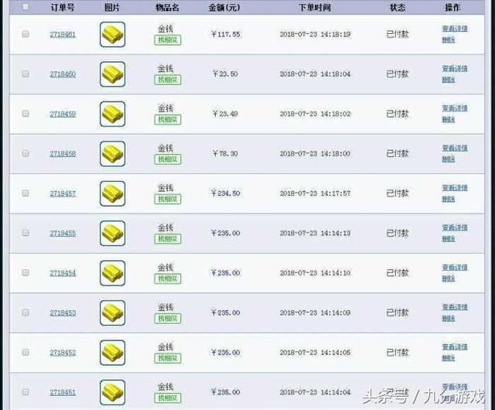Delete (删除) order 2718455
The image size is (495, 410).
(449, 239)
